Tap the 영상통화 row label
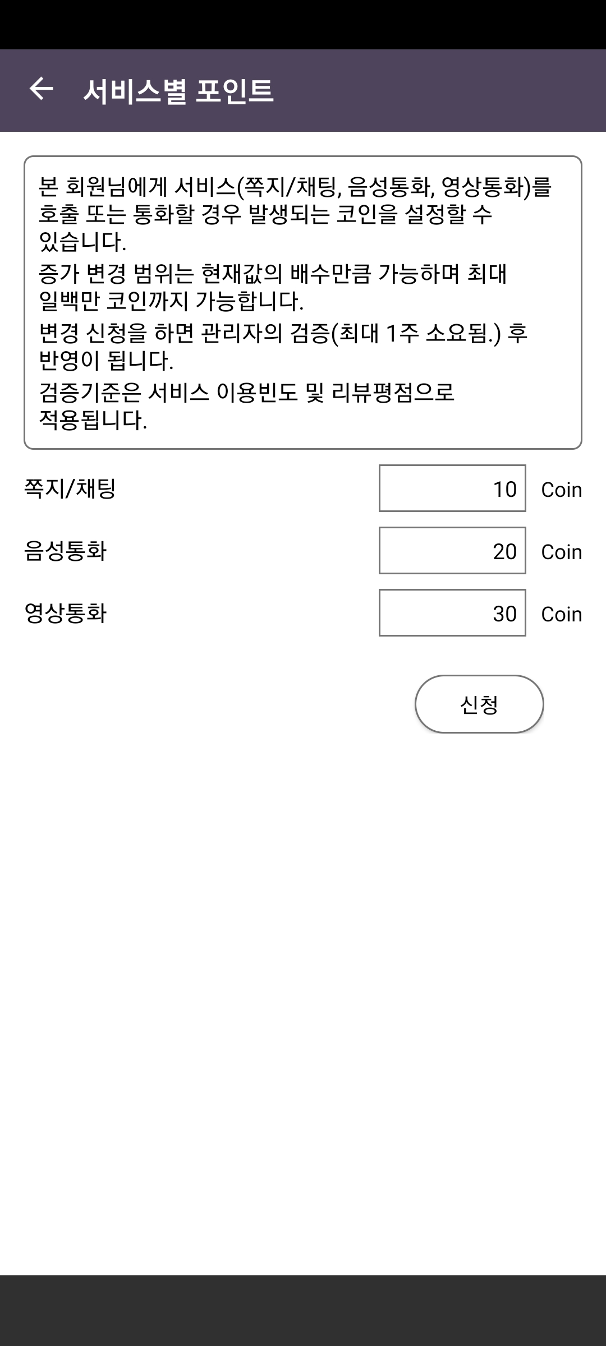 click(x=66, y=613)
